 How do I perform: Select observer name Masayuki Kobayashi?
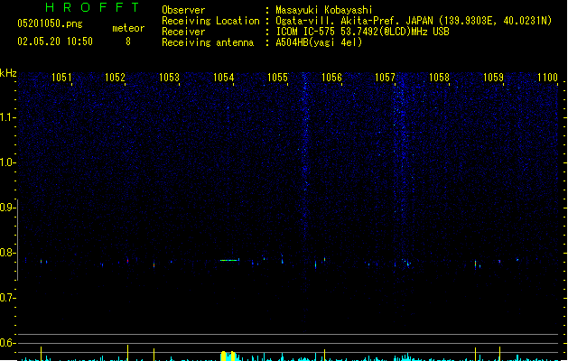[324, 10]
